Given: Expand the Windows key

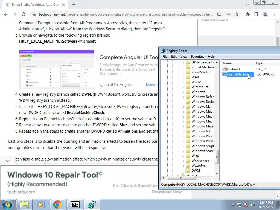Looking at the screenshot, I should point(183,92).
